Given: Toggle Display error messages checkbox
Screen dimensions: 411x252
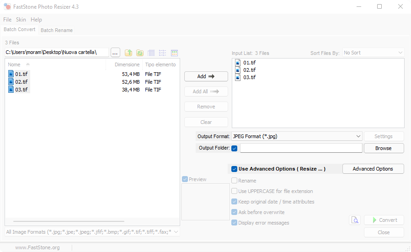Looking at the screenshot, I should (235, 222).
